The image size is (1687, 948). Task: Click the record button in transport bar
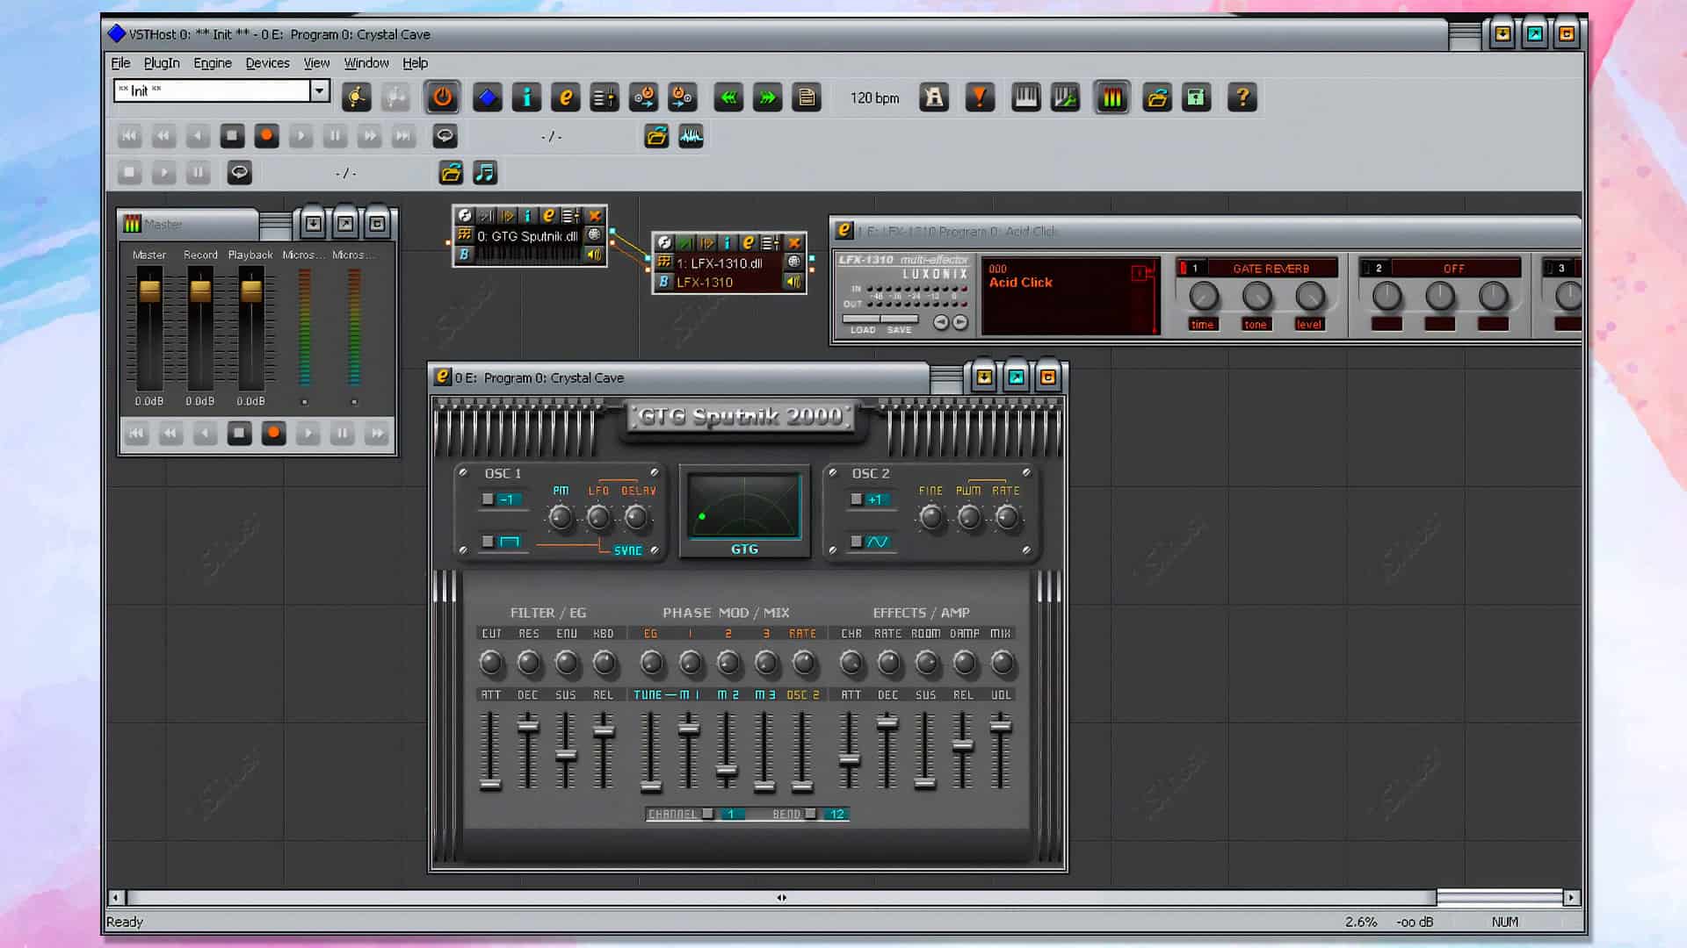[x=266, y=136]
